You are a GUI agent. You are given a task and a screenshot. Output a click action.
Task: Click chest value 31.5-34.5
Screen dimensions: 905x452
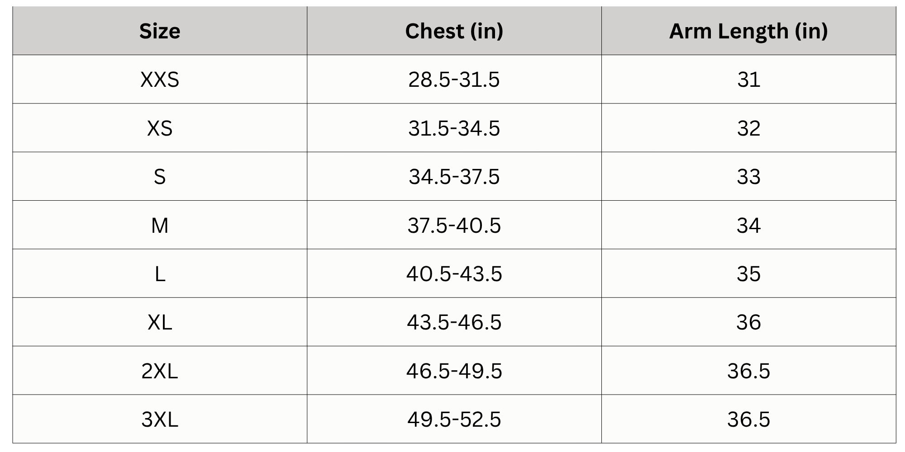click(x=454, y=128)
